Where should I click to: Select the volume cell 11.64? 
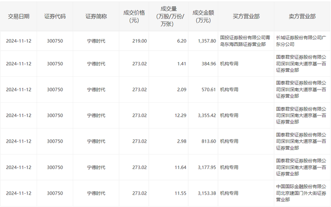[181, 168]
